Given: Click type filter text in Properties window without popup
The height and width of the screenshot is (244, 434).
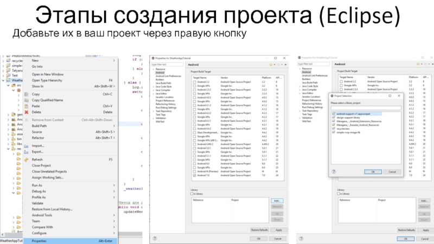Looking at the screenshot, I should [x=167, y=65].
